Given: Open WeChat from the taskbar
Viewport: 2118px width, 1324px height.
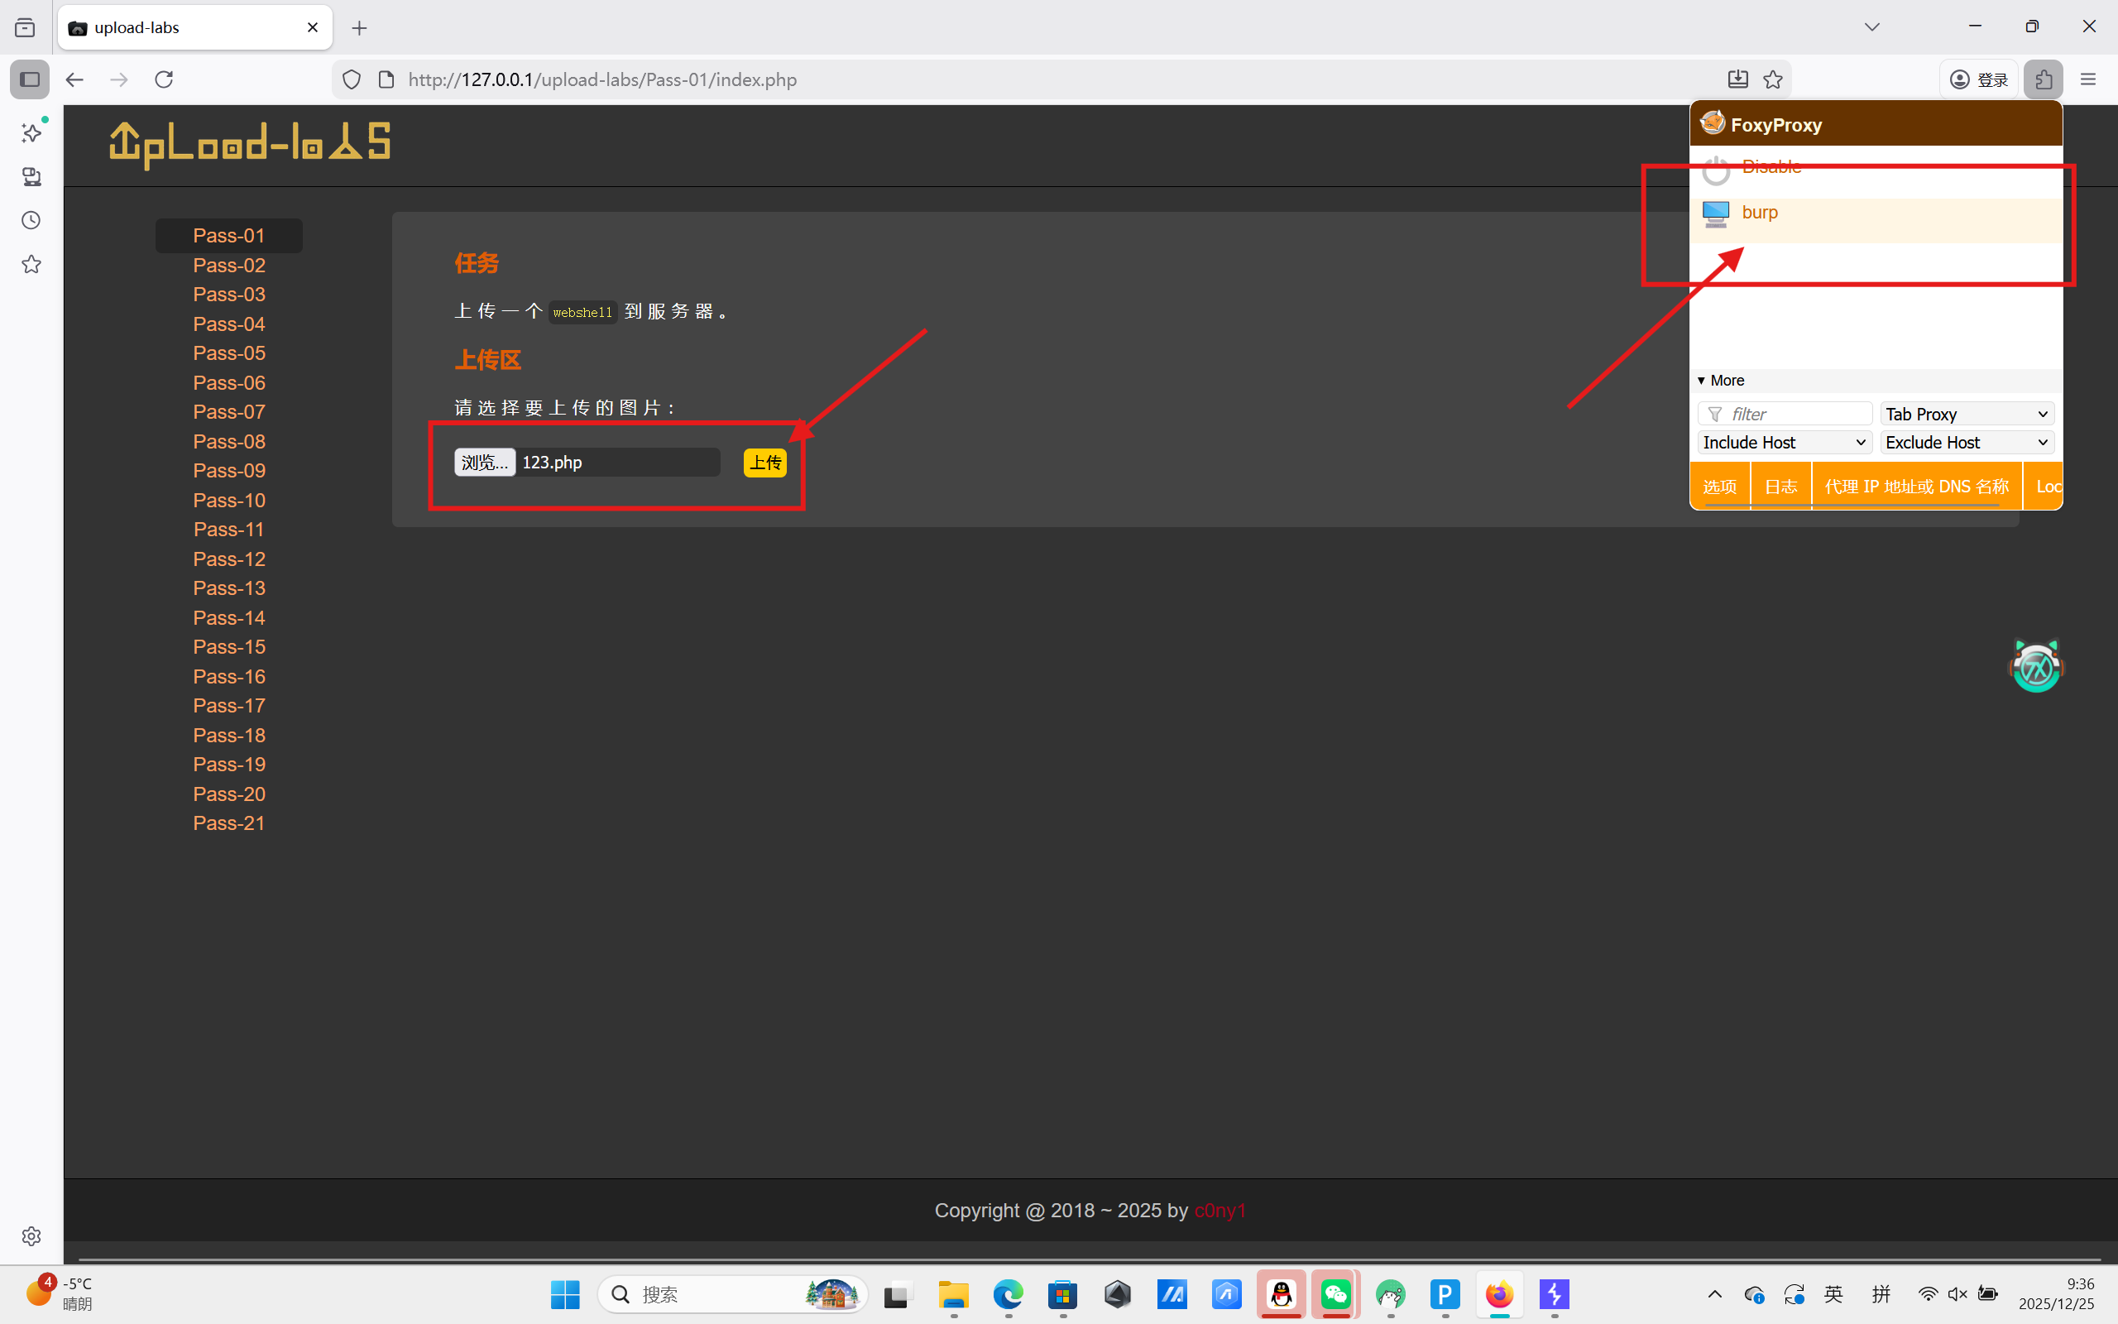Looking at the screenshot, I should pos(1335,1294).
